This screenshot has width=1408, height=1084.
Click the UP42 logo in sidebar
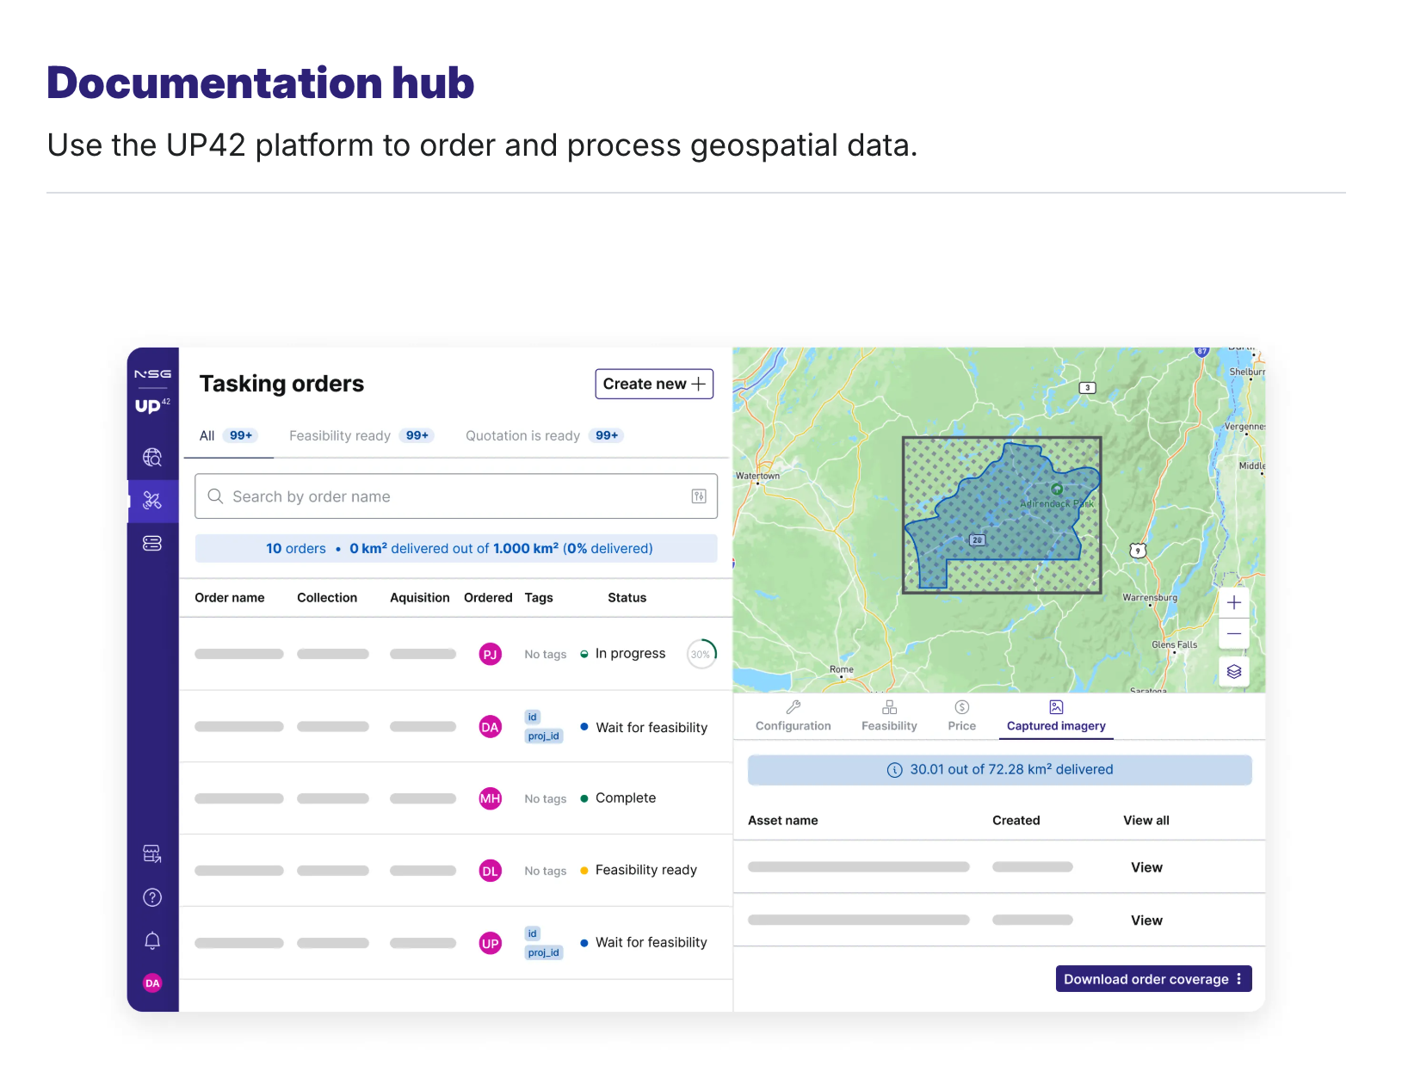point(152,405)
